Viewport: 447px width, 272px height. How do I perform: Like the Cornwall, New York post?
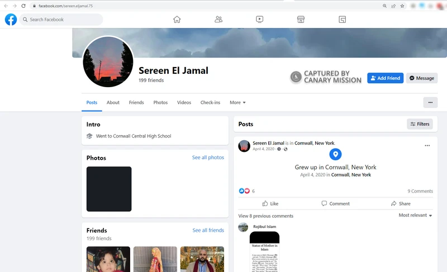(x=270, y=204)
